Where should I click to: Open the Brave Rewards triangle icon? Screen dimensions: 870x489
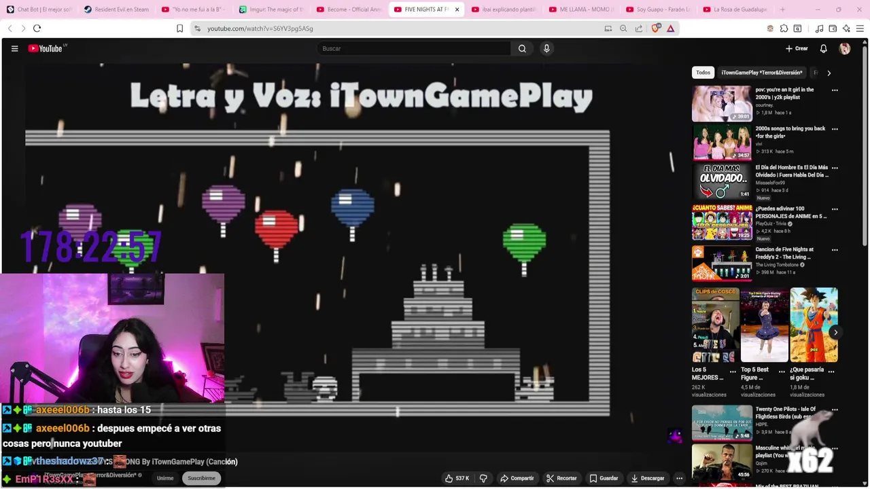[x=670, y=29]
